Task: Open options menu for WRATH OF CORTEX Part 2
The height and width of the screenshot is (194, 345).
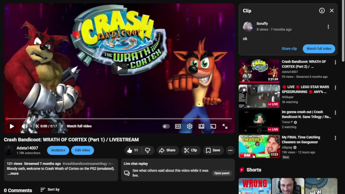Action: [335, 62]
